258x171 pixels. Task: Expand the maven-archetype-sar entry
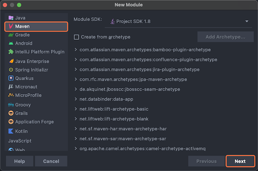click(76, 139)
